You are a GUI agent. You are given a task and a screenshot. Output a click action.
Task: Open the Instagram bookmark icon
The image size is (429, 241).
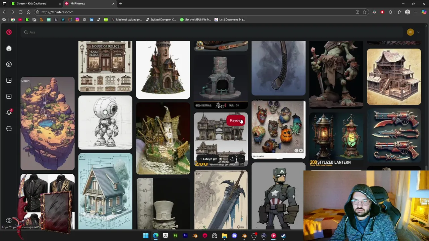tap(77, 20)
